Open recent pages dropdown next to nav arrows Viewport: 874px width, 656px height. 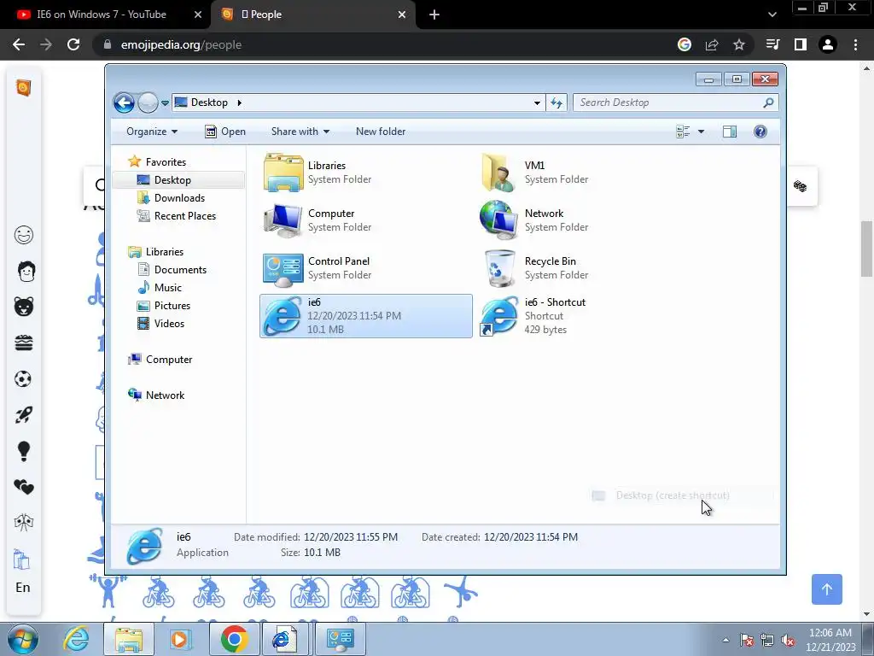pos(165,103)
